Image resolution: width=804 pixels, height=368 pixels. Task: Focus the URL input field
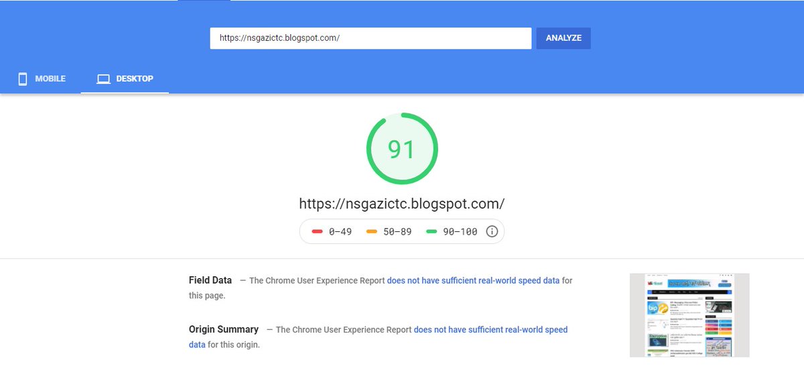click(x=371, y=38)
